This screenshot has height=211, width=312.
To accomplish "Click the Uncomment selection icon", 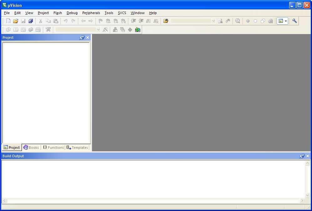I will click(156, 21).
